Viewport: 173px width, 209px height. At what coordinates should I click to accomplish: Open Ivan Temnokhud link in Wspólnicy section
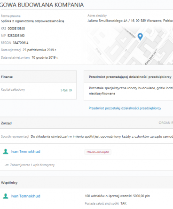(x=26, y=196)
